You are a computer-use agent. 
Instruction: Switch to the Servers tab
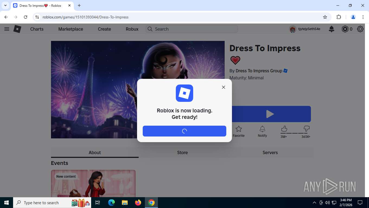(x=270, y=152)
